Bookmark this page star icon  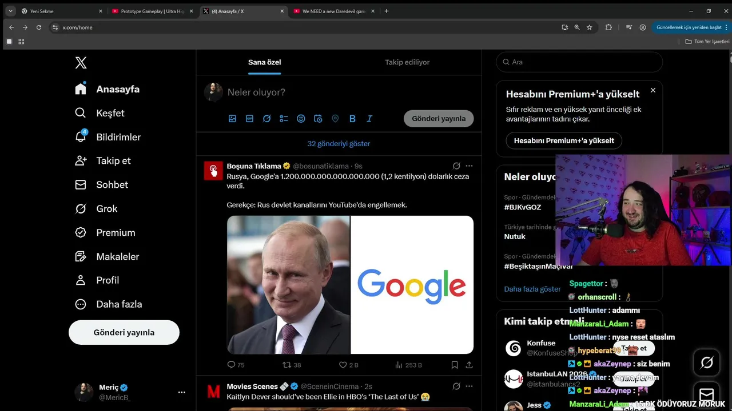590,27
